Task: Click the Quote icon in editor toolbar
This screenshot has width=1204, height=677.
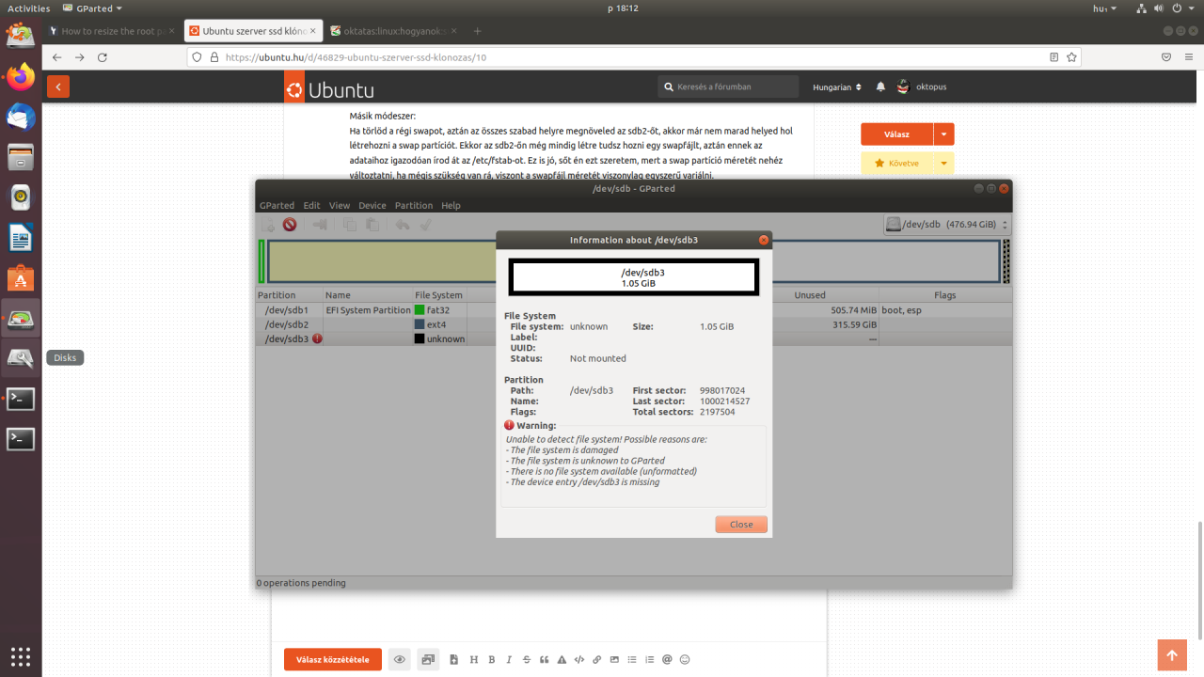Action: coord(545,659)
